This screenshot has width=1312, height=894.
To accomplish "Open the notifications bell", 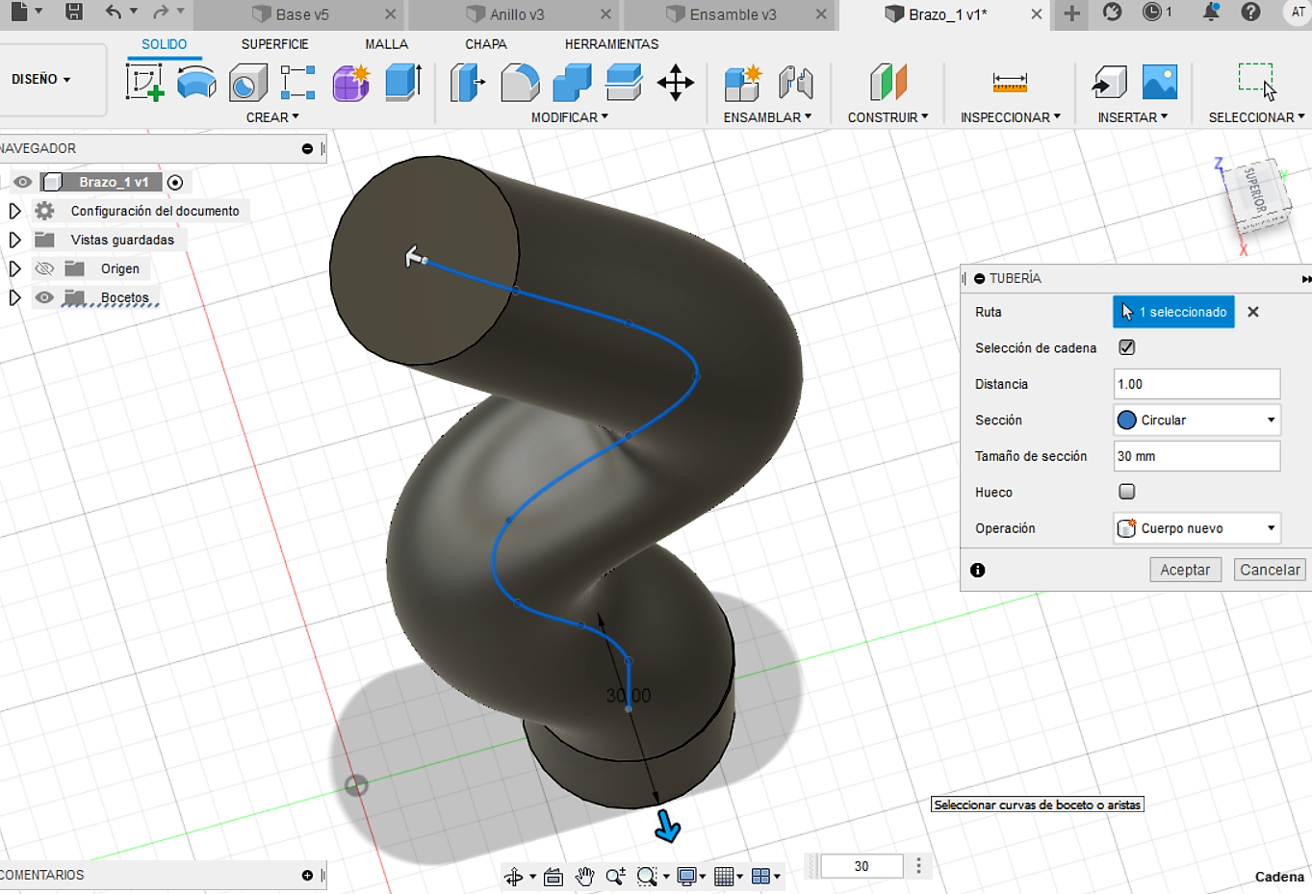I will 1211,12.
